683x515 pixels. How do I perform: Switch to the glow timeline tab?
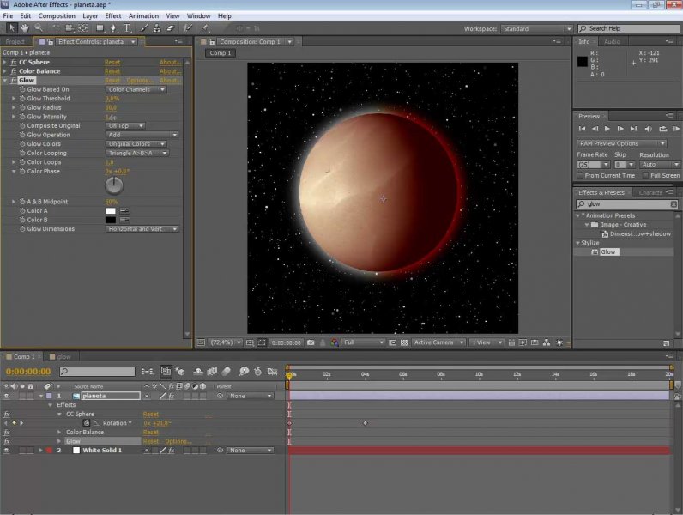point(63,356)
